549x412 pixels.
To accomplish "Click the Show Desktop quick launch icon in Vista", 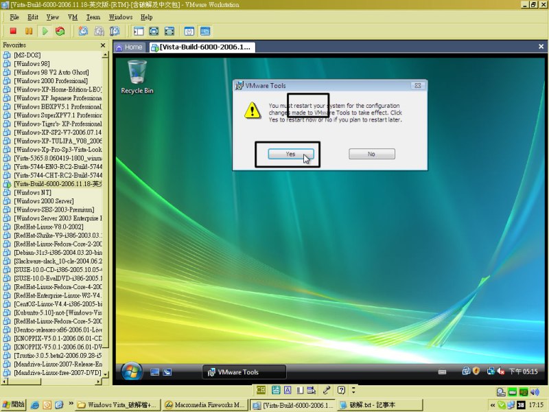I will [155, 372].
